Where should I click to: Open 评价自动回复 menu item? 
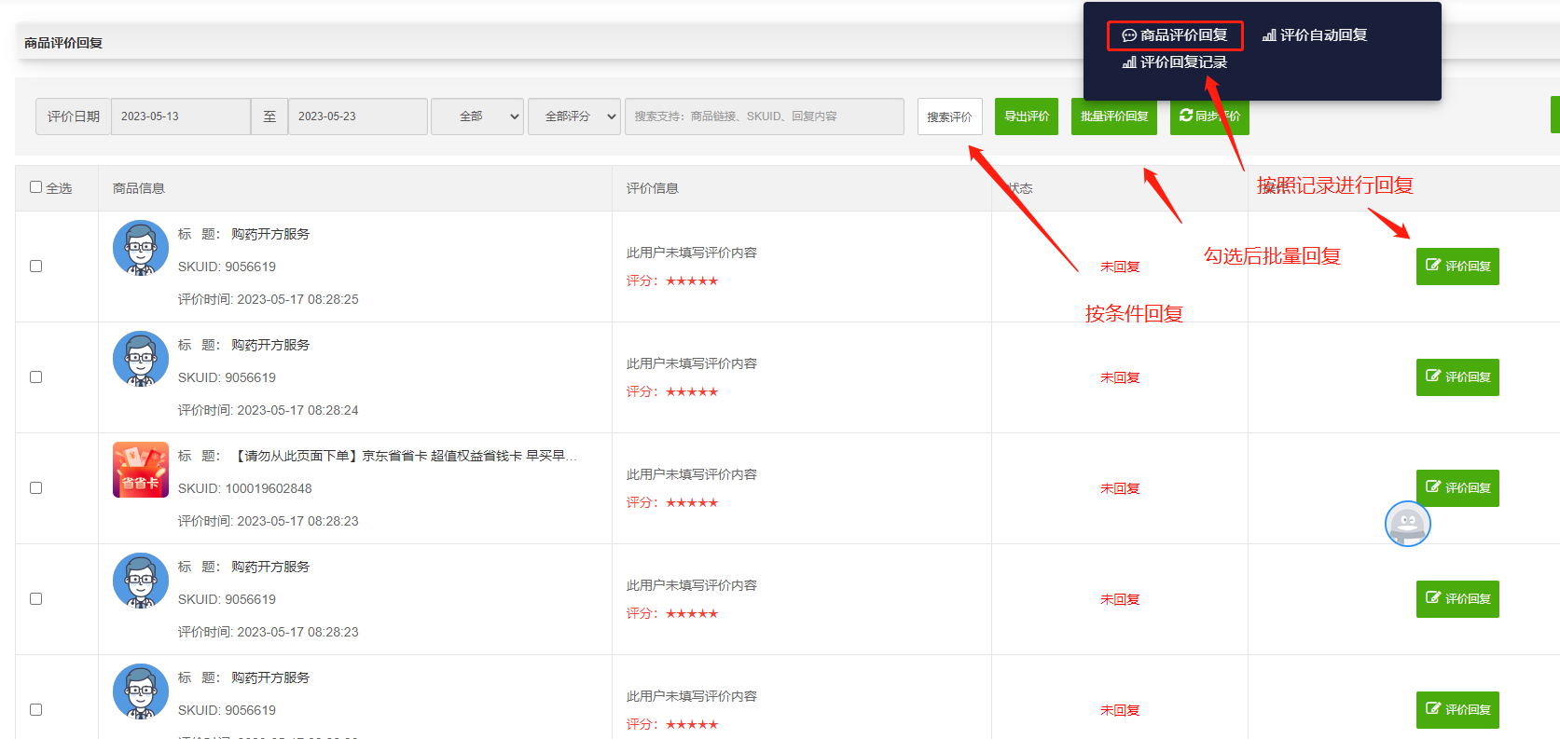pyautogui.click(x=1314, y=35)
